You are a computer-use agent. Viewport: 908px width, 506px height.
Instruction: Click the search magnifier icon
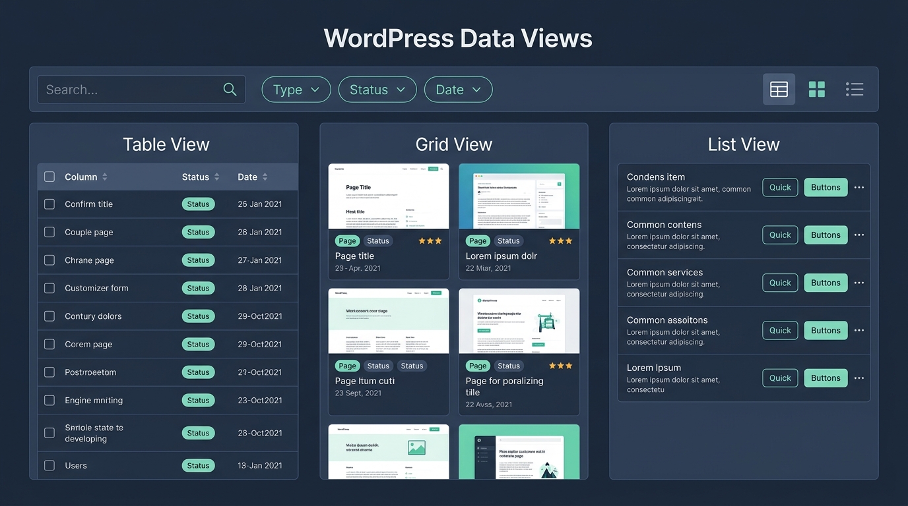click(x=230, y=90)
